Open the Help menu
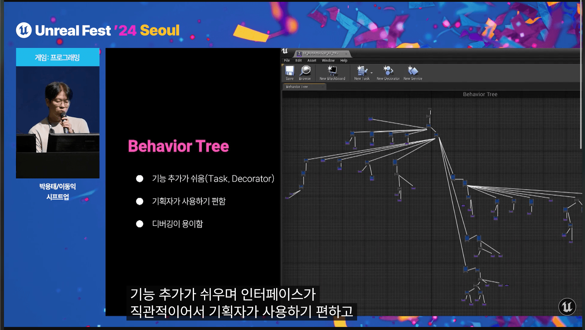Screen dimensions: 585x330 pos(344,60)
